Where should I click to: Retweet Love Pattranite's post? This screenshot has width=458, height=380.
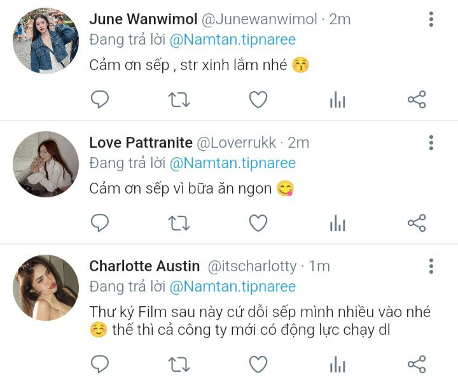coord(179,223)
